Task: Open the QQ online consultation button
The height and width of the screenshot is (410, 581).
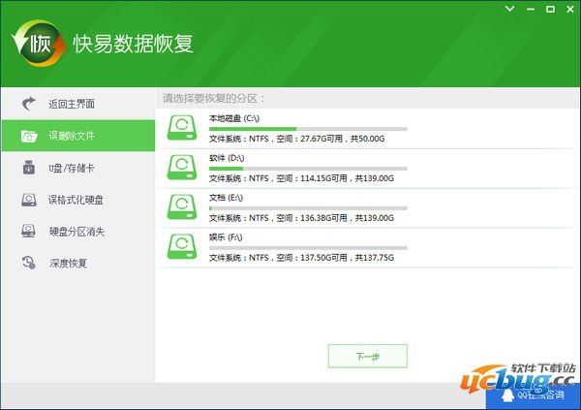Action: pyautogui.click(x=534, y=395)
